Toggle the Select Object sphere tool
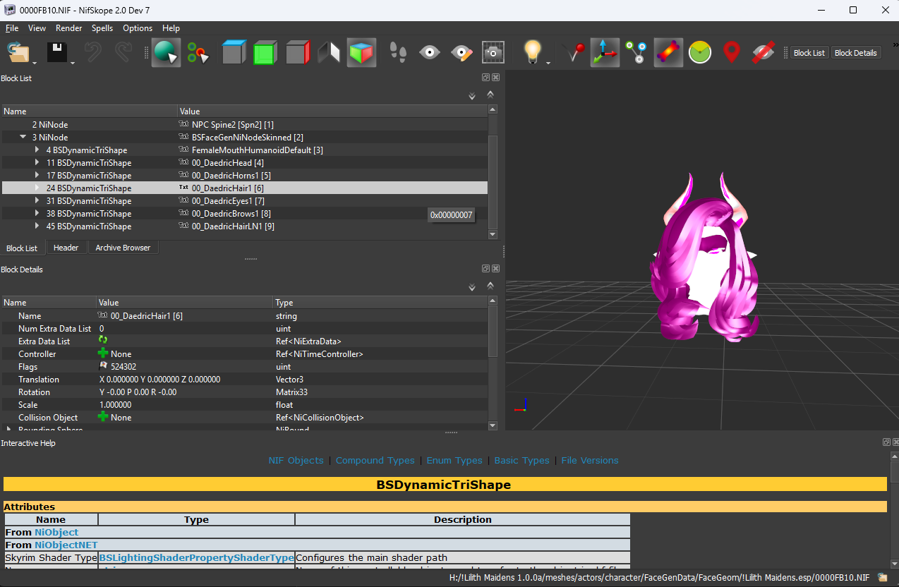Image resolution: width=899 pixels, height=587 pixels. tap(166, 52)
